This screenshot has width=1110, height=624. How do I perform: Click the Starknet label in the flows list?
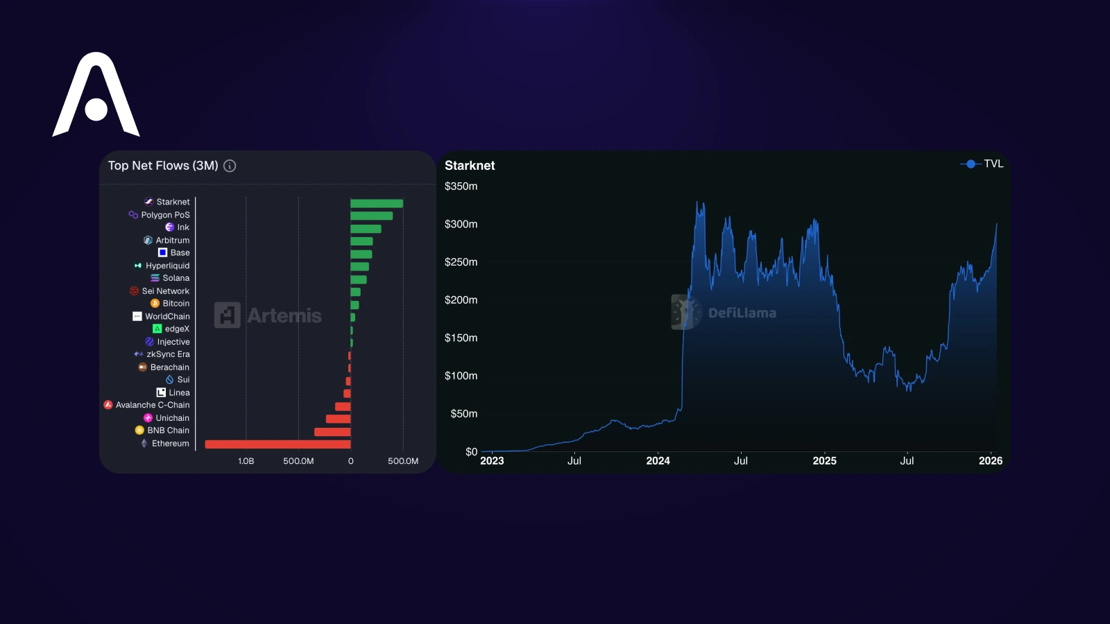[x=173, y=202]
